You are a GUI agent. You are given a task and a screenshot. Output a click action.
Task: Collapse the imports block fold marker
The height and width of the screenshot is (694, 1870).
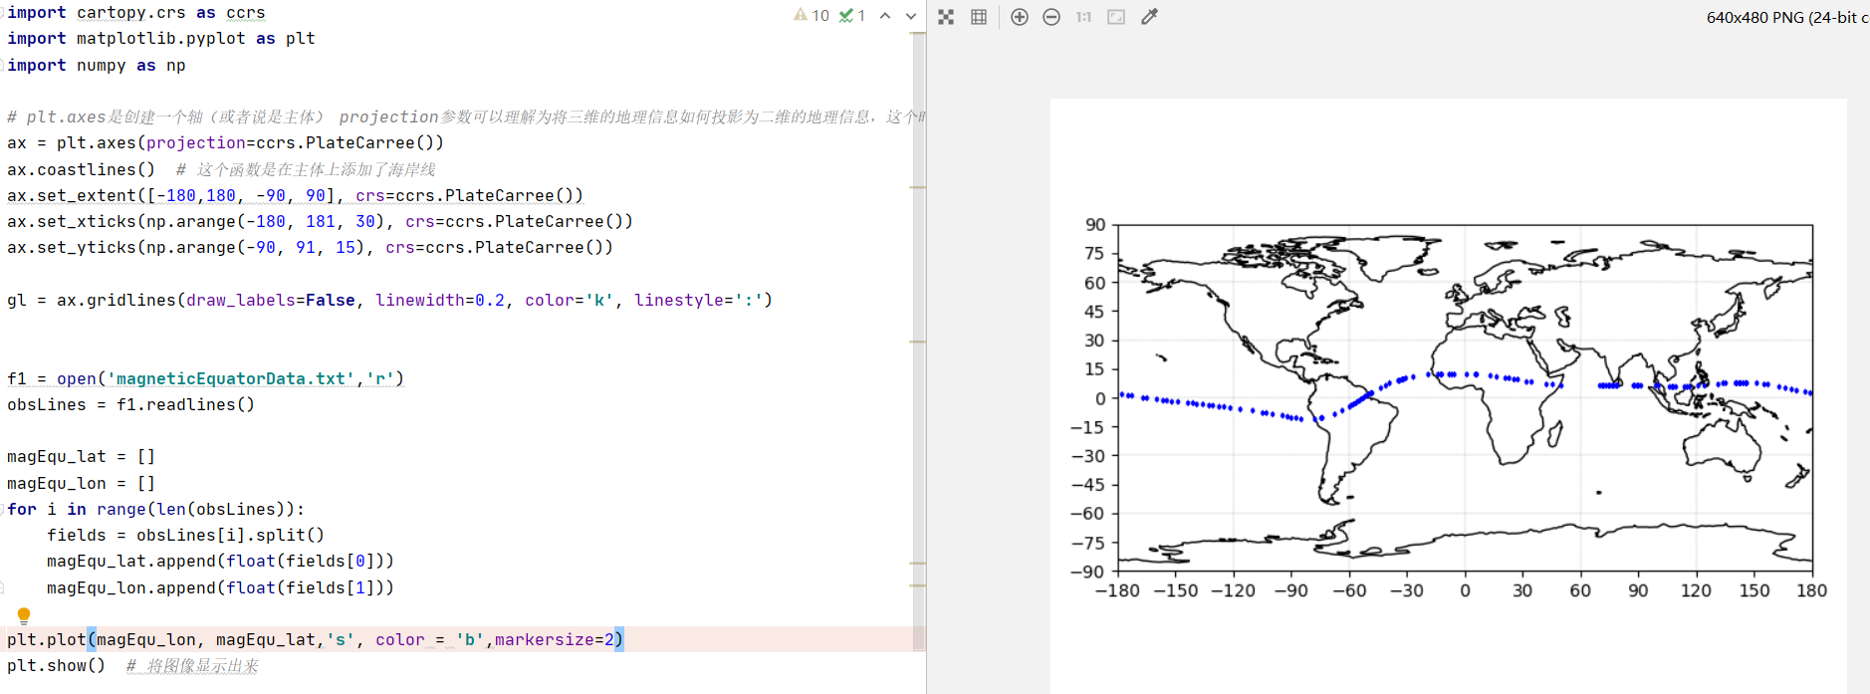[3, 13]
